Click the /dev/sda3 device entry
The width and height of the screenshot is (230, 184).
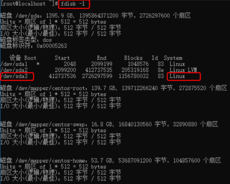coord(14,76)
